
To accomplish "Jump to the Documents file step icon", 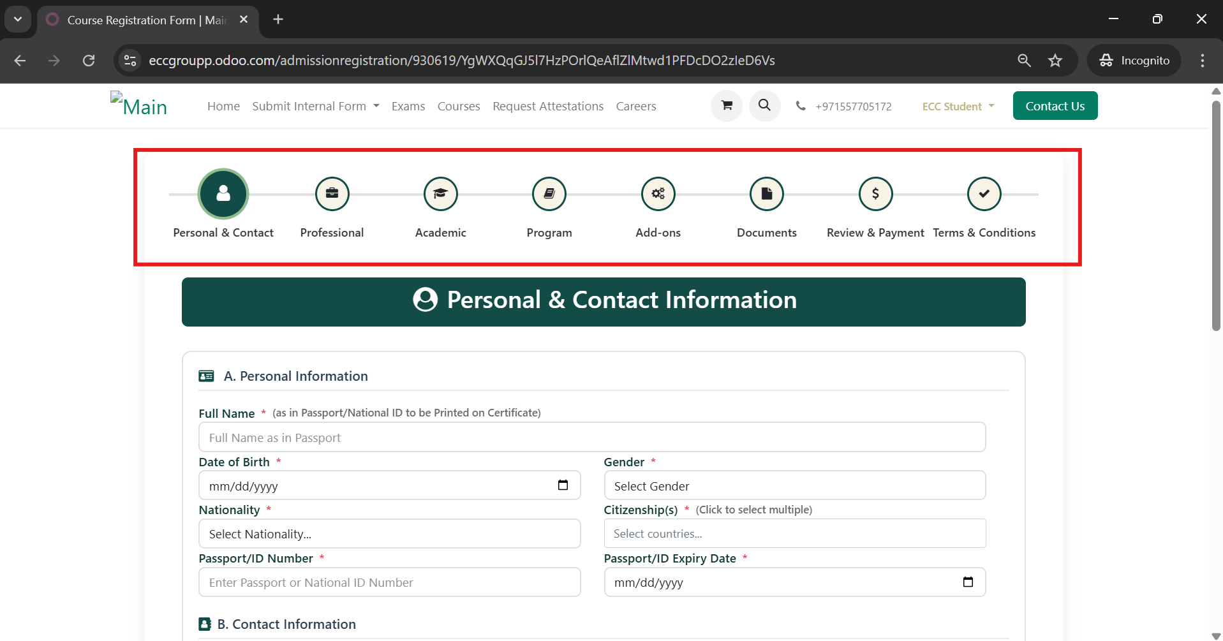I will tap(767, 194).
